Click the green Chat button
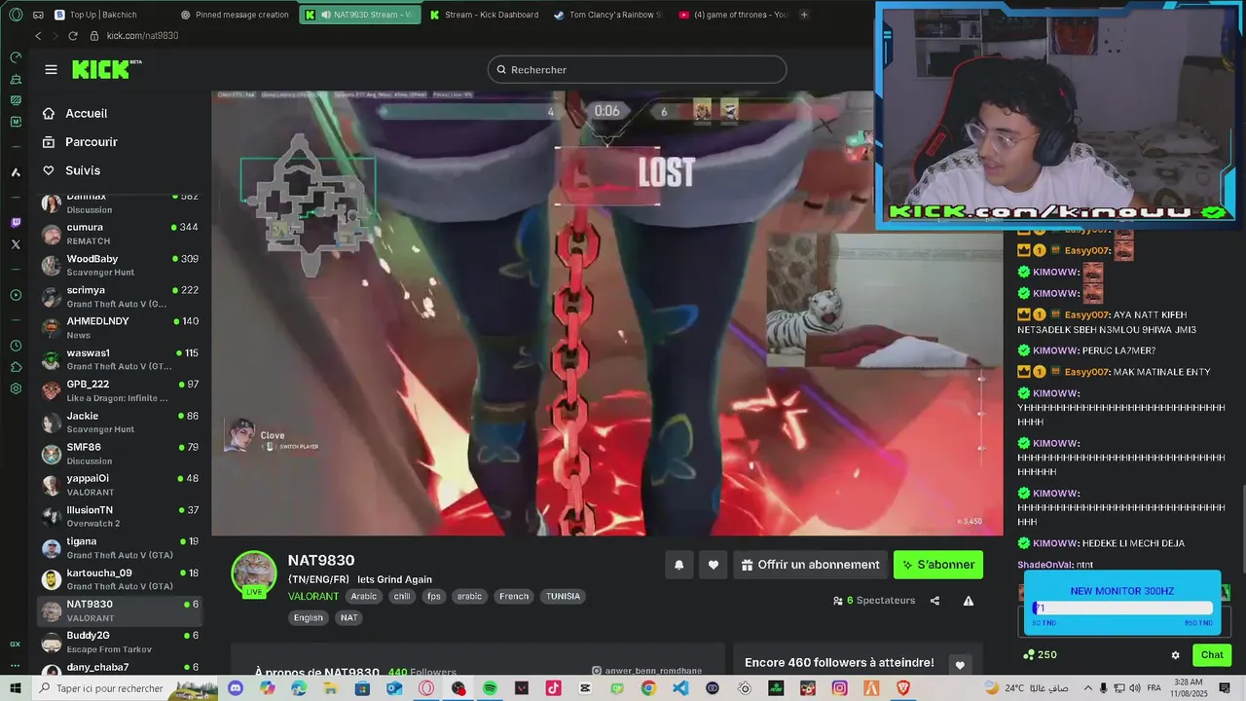This screenshot has width=1246, height=701. [1212, 655]
